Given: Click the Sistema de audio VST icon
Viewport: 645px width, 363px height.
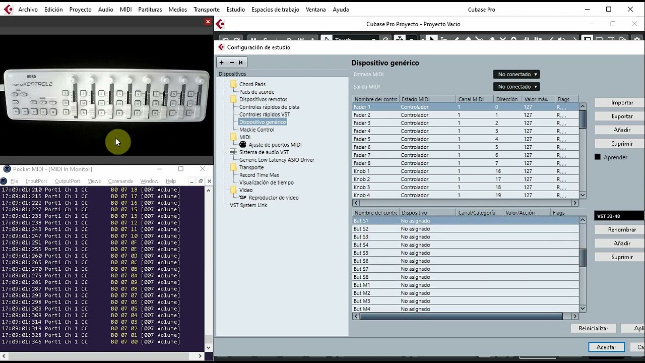Looking at the screenshot, I should [233, 152].
